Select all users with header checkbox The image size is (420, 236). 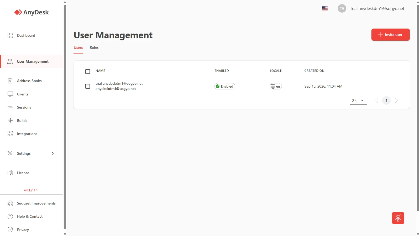88,72
